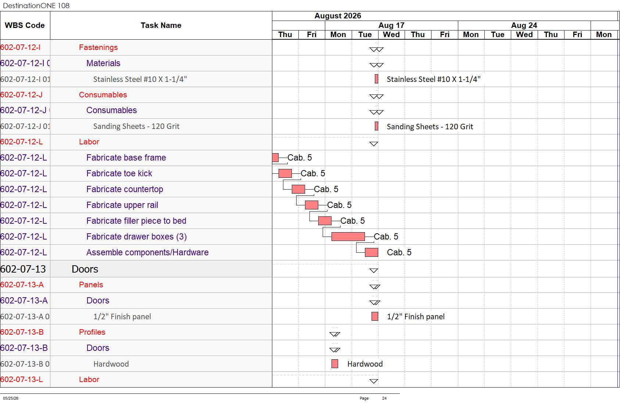Select the Fabricate upper rail Gantt bar
Screen dimensions: 620x403
coord(312,205)
